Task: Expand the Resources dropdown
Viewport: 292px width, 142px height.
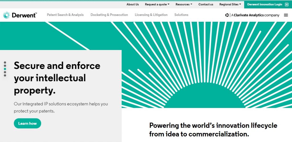Action: (x=184, y=5)
